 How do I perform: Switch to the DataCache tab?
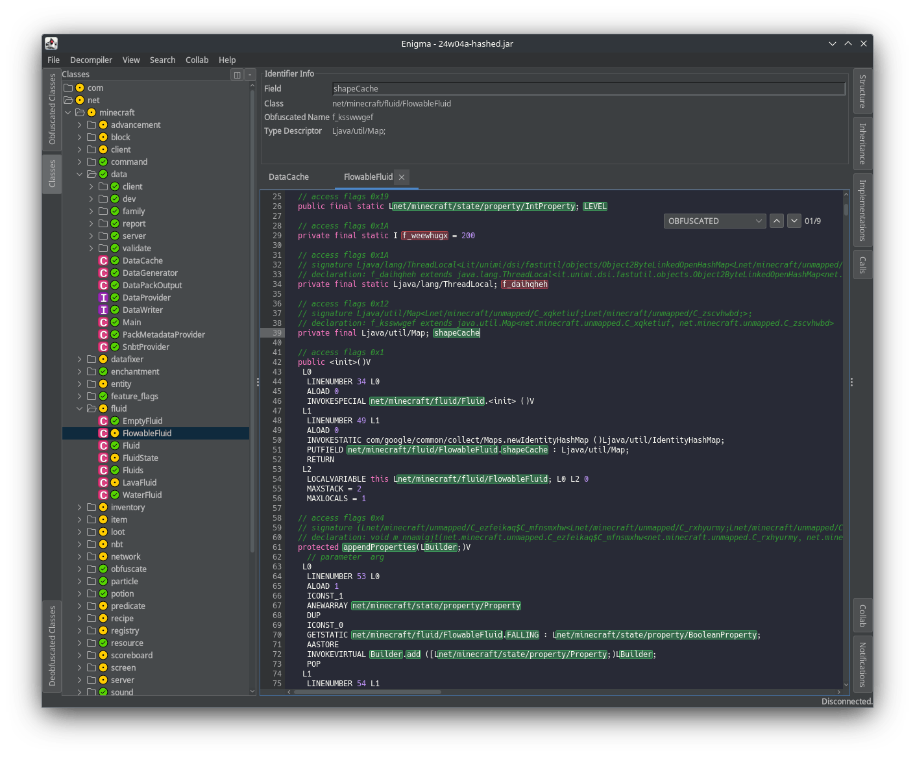pyautogui.click(x=288, y=177)
